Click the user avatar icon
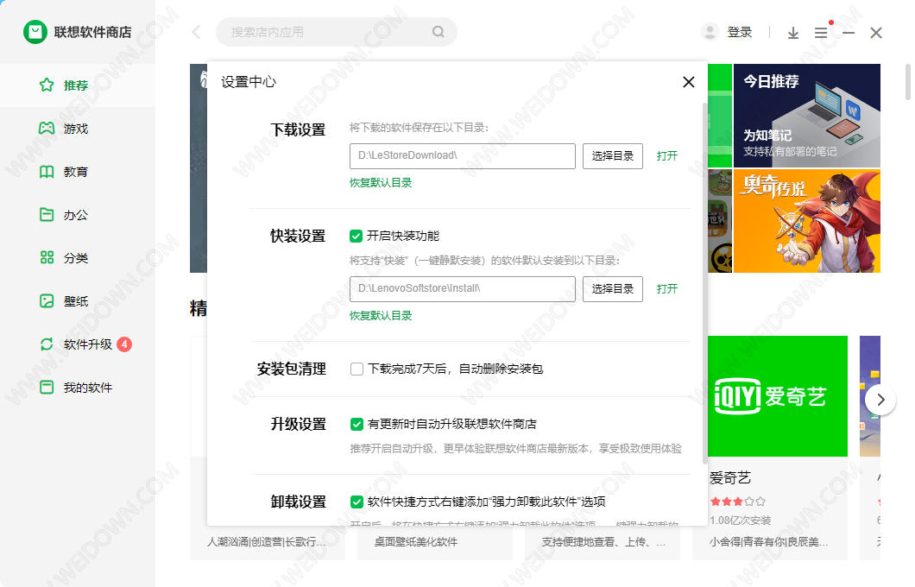This screenshot has width=915, height=587. pos(710,32)
